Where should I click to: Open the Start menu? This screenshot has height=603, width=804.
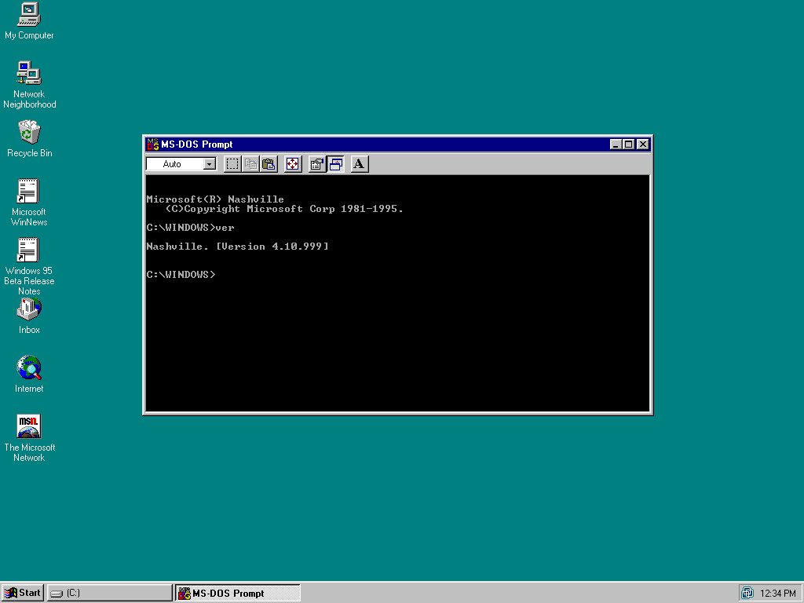[23, 593]
